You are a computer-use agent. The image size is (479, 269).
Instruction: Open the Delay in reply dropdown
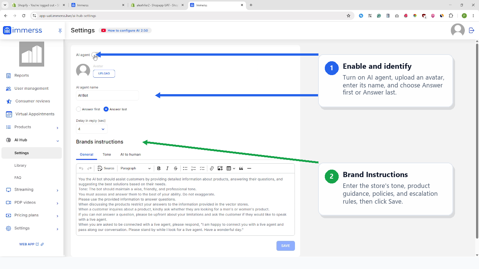coord(92,129)
